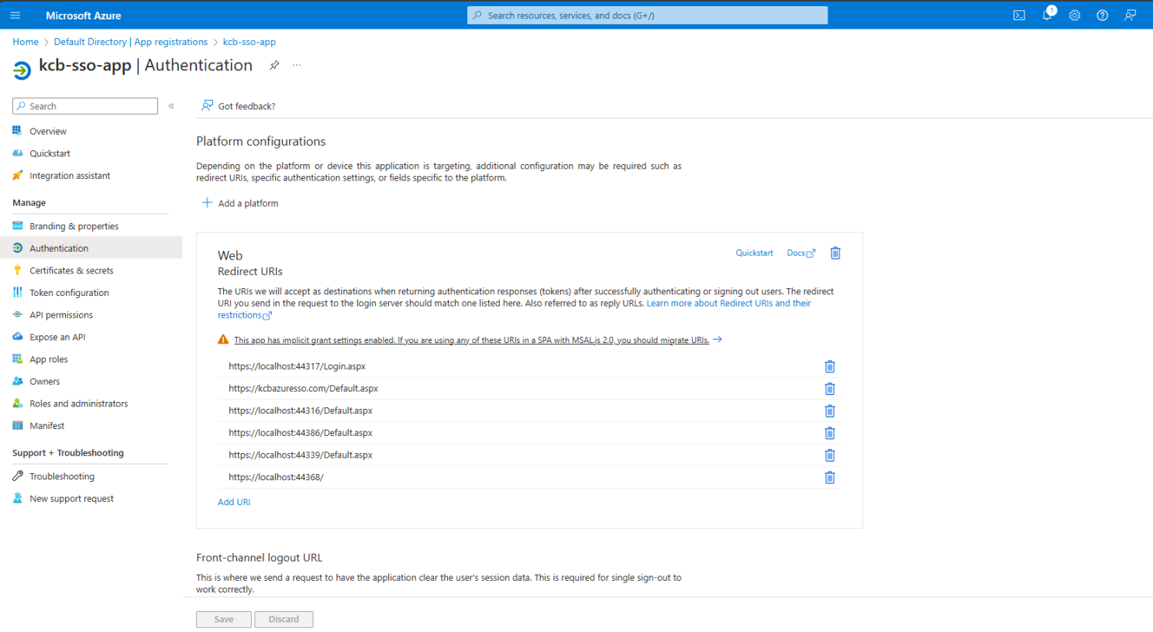The width and height of the screenshot is (1153, 632).
Task: Click the implicit grant migrate URIs warning
Action: 471,340
